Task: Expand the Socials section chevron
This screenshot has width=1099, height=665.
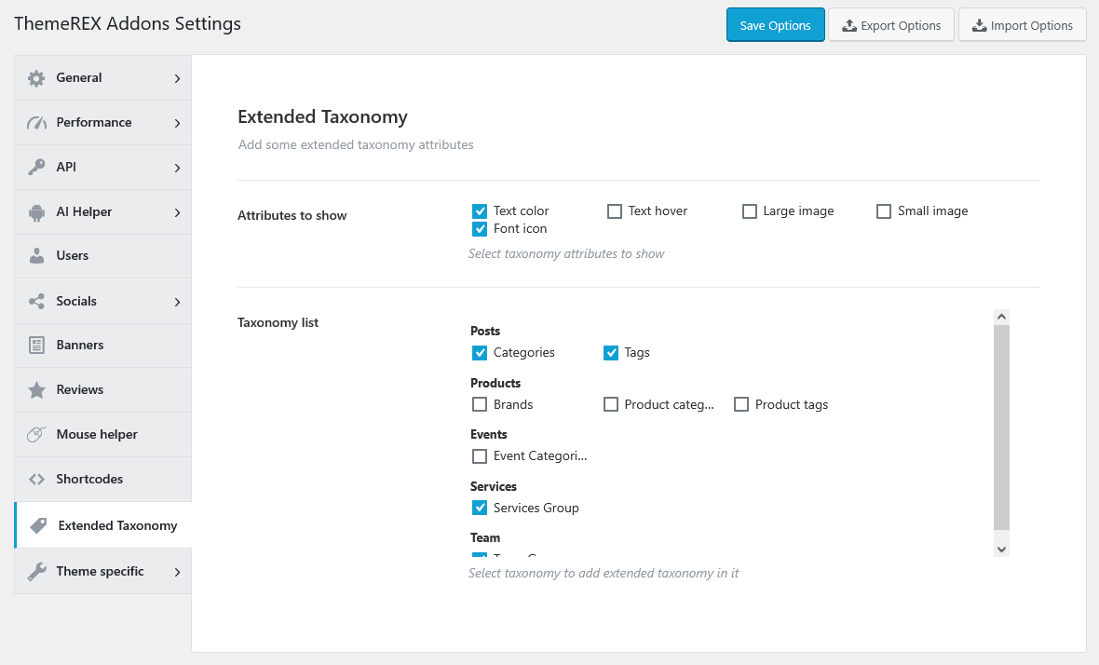Action: point(177,302)
